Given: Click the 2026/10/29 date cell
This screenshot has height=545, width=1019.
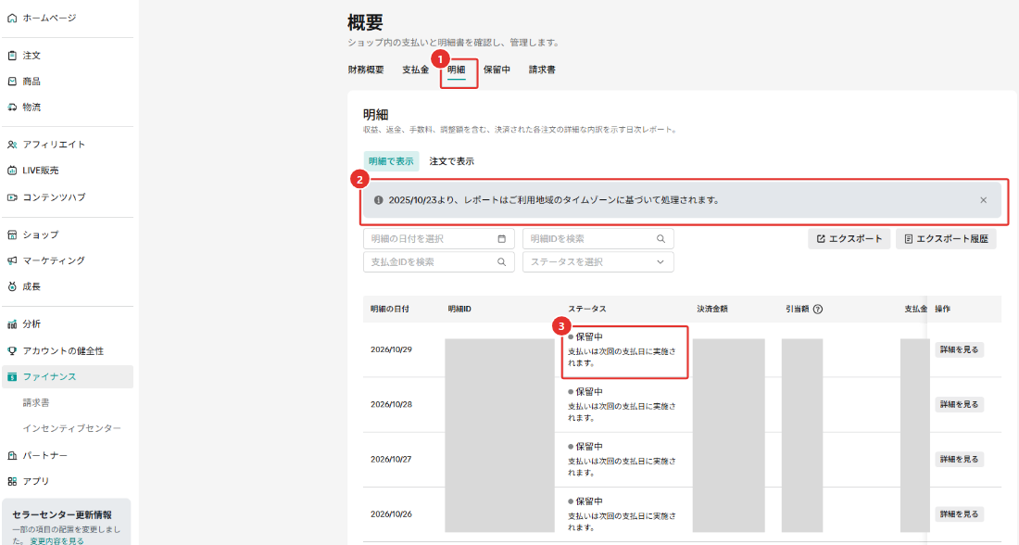Looking at the screenshot, I should point(391,349).
